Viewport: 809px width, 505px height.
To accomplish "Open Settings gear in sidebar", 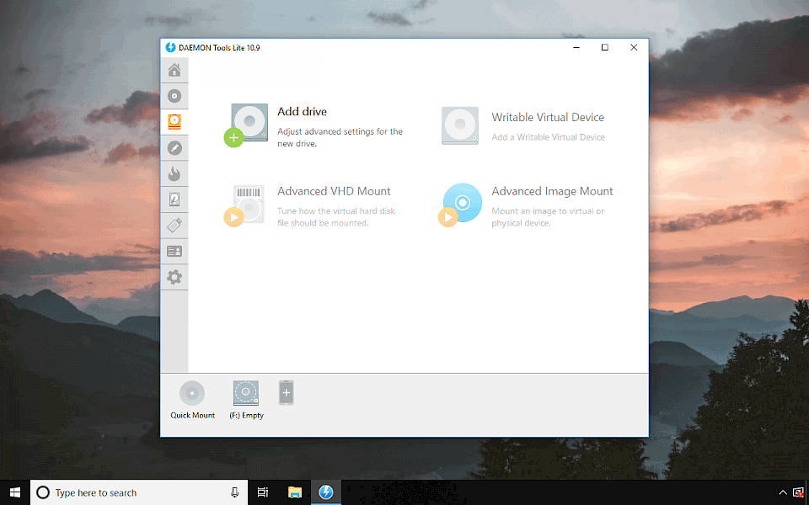I will [174, 277].
